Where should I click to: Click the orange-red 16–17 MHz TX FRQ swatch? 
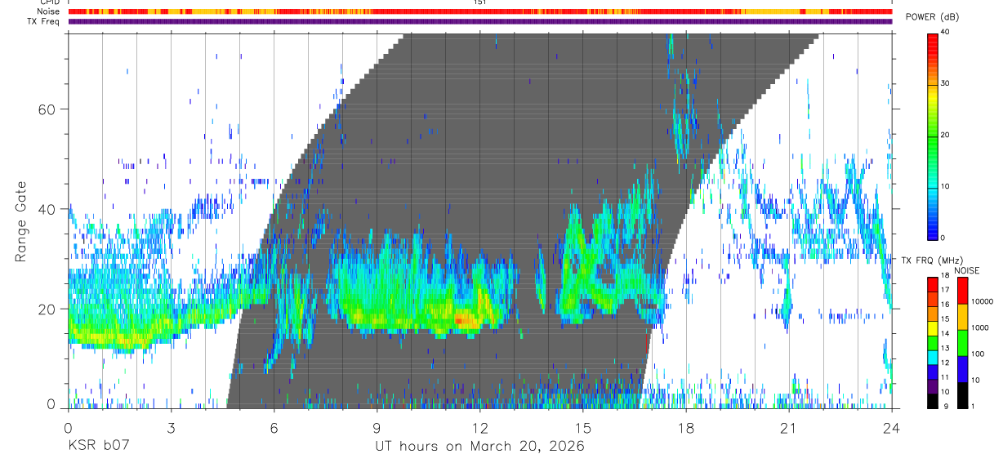(933, 299)
